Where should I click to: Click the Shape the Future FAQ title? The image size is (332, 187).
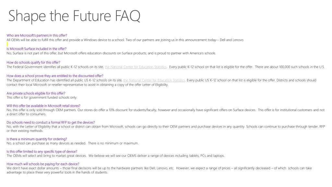point(74,16)
